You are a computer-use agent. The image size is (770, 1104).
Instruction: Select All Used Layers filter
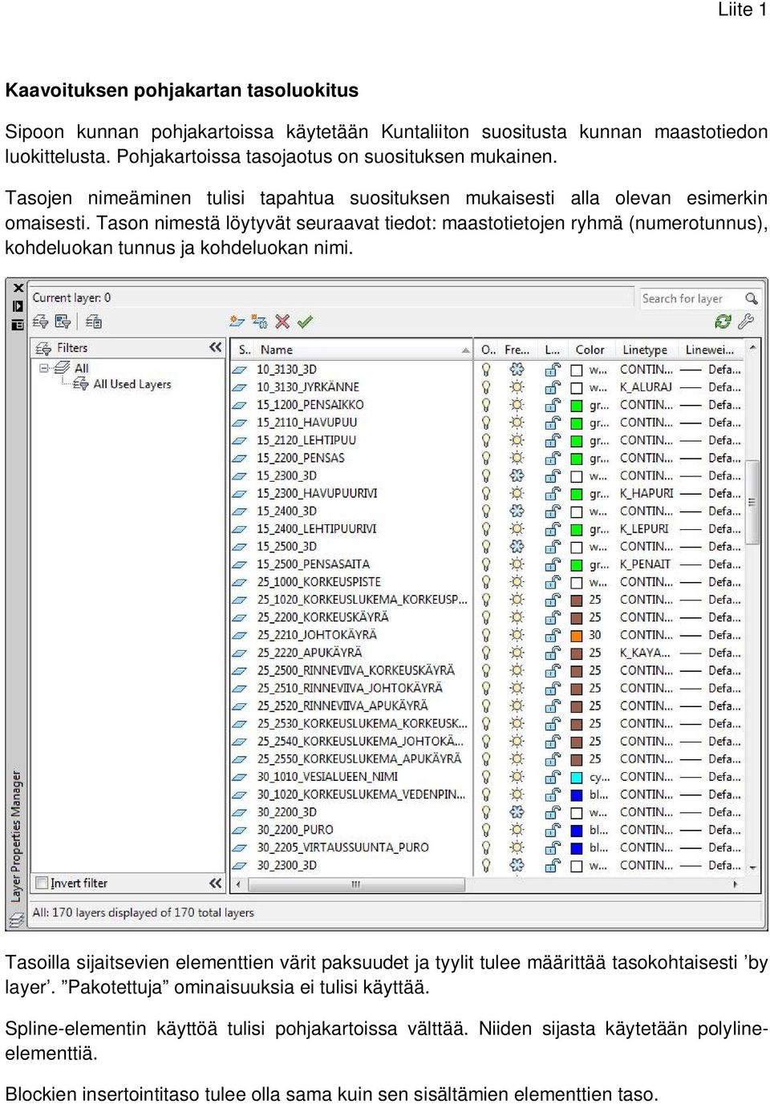pos(132,384)
